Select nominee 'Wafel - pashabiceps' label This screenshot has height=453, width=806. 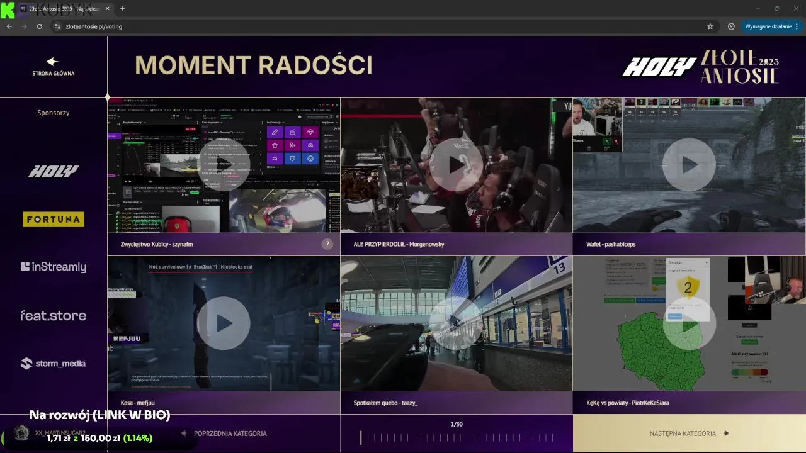point(611,244)
